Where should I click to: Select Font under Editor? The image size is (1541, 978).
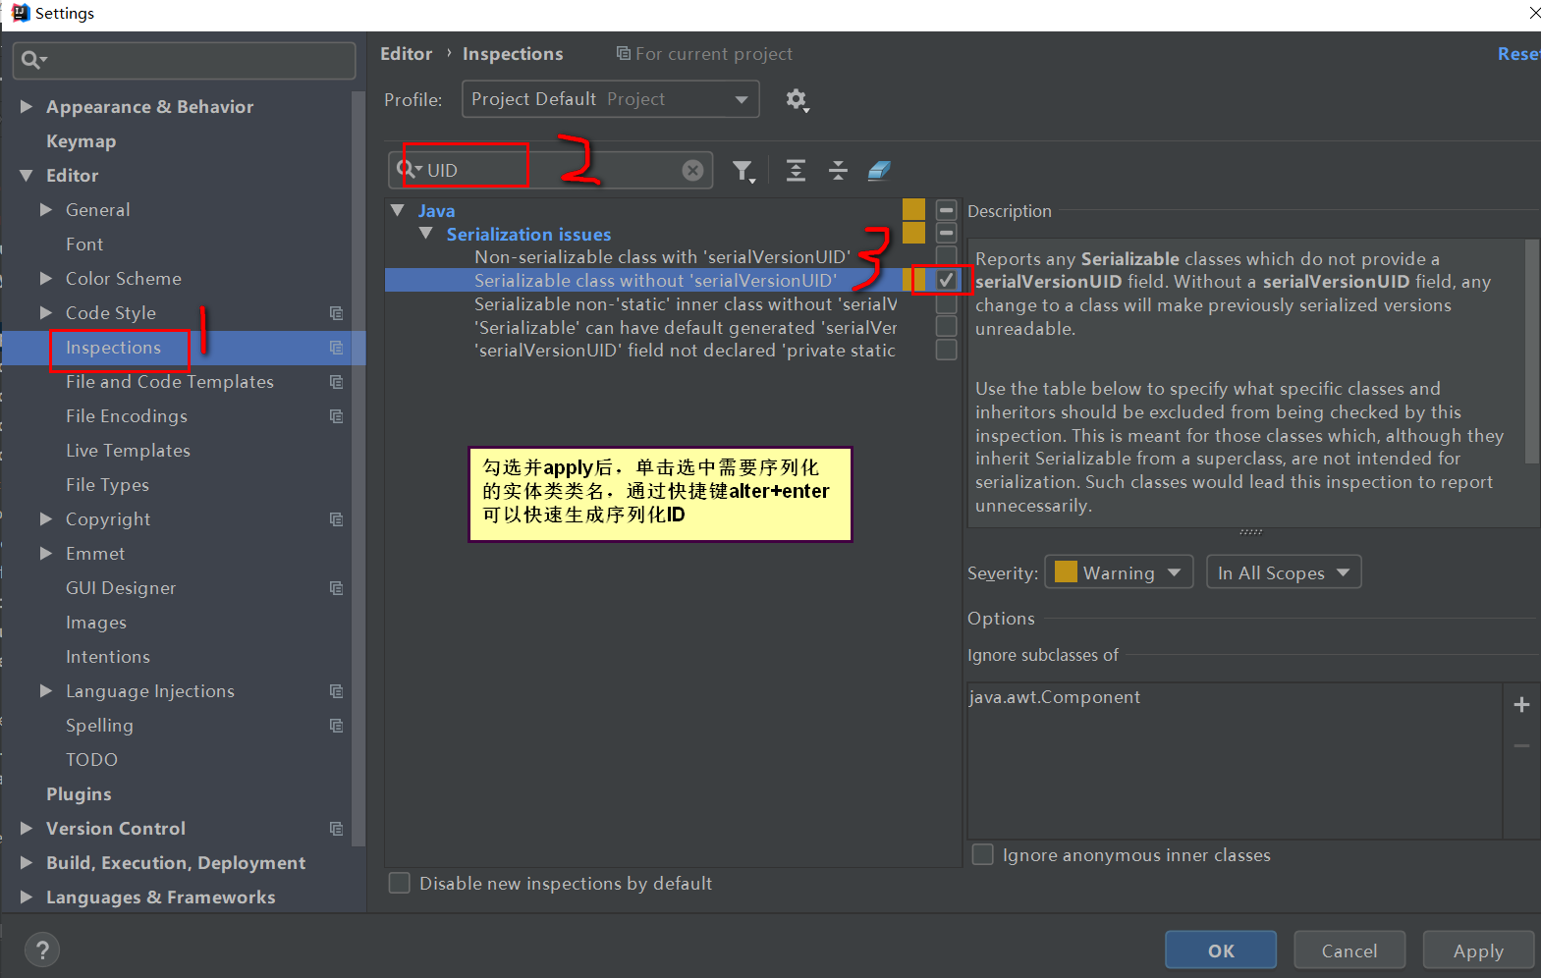[x=84, y=244]
